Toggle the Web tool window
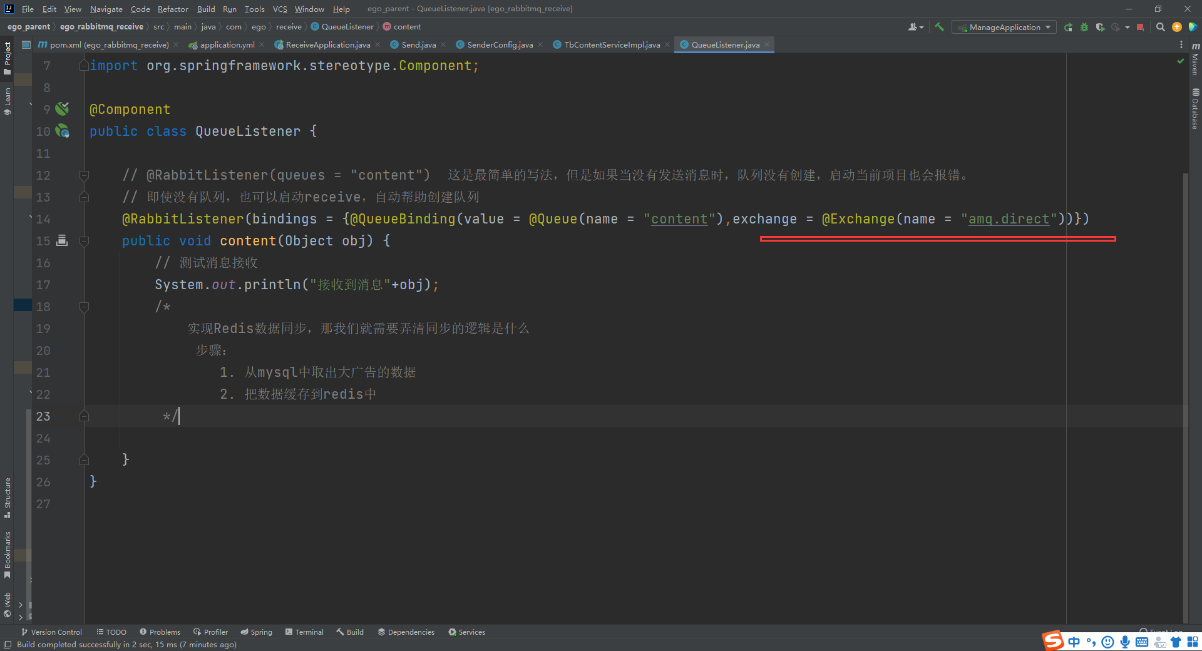Image resolution: width=1202 pixels, height=651 pixels. pyautogui.click(x=8, y=604)
